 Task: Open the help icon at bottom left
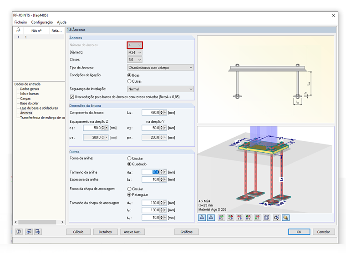[19, 231]
